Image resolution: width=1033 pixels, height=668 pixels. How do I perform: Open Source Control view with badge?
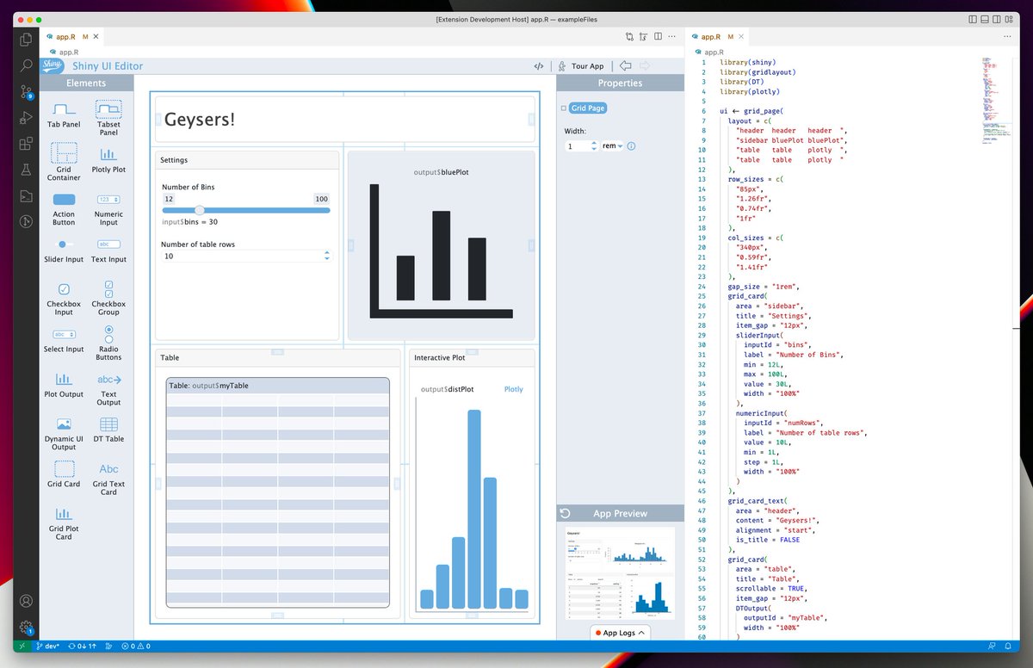click(27, 91)
